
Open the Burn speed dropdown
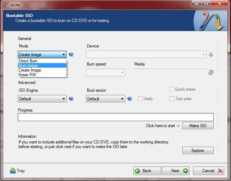coord(105,72)
